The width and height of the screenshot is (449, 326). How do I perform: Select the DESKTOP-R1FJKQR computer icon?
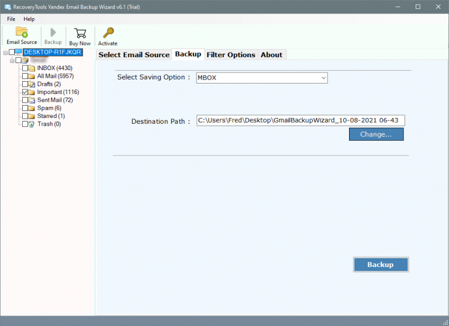point(19,53)
